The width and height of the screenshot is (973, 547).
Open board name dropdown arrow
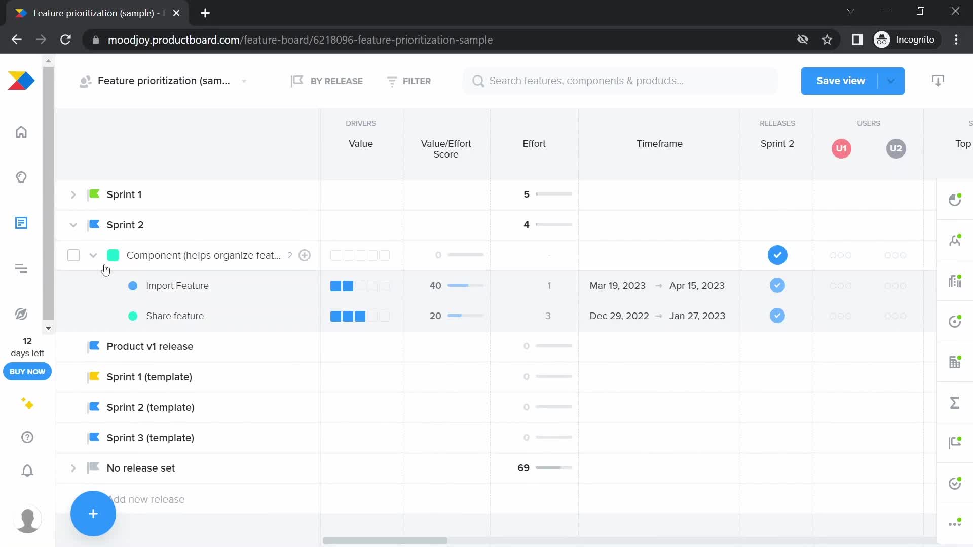click(244, 81)
